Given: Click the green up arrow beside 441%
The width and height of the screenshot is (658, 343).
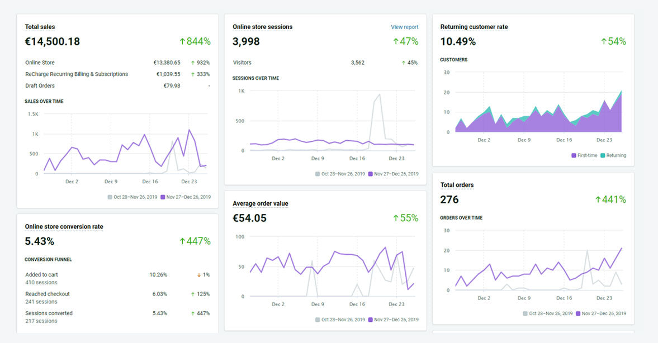Looking at the screenshot, I should click(x=598, y=199).
